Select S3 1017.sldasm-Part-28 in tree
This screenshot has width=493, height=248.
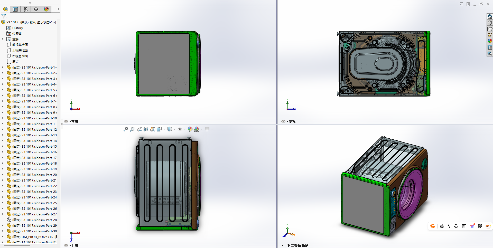32,220
